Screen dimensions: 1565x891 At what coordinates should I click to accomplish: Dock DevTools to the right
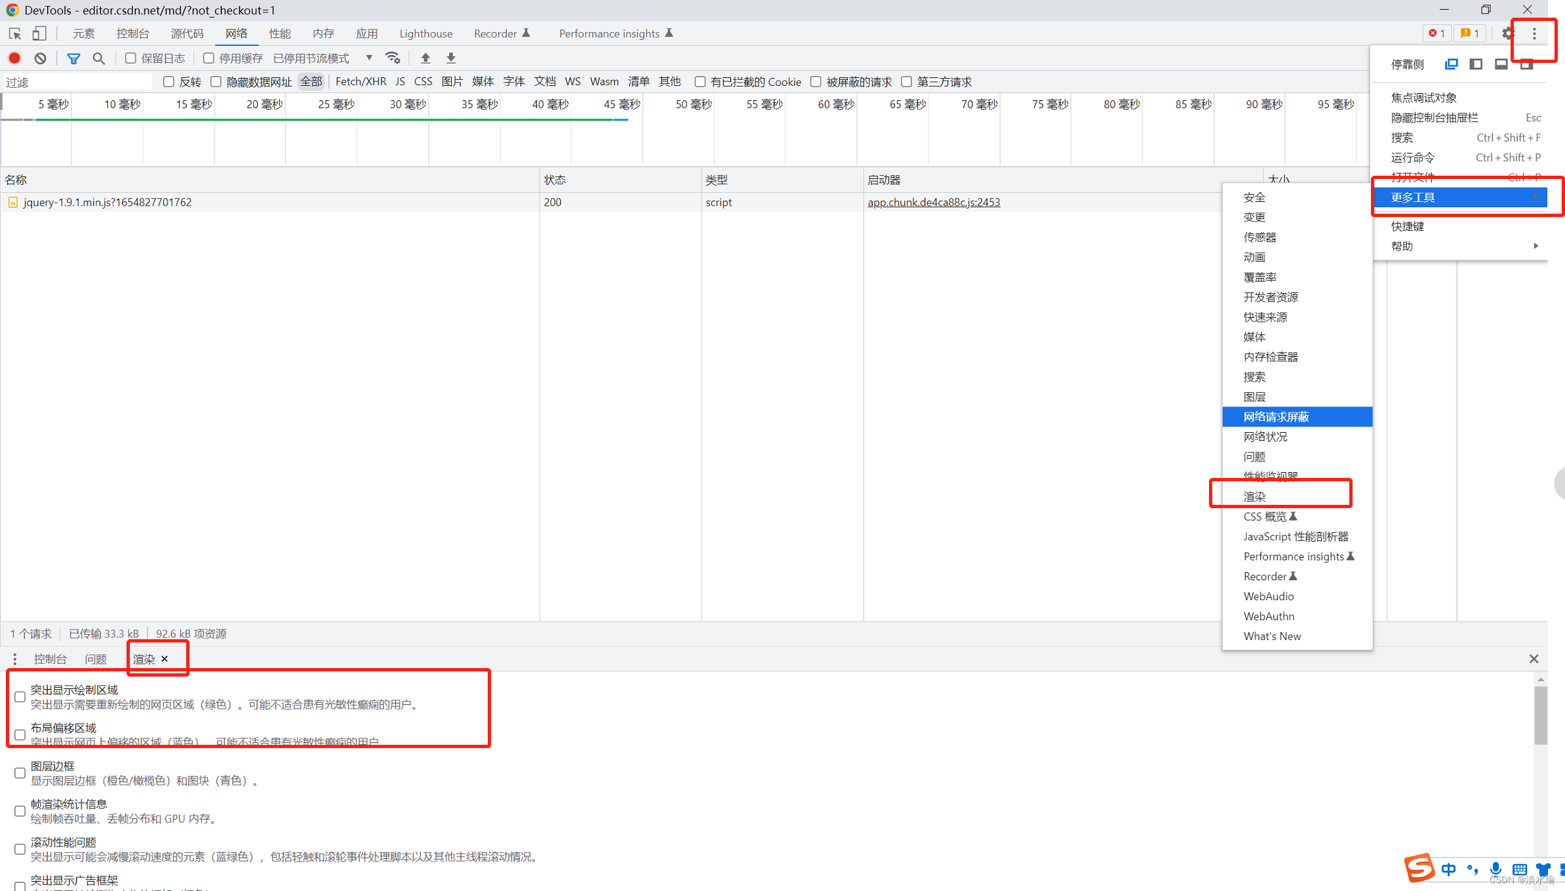[x=1526, y=64]
